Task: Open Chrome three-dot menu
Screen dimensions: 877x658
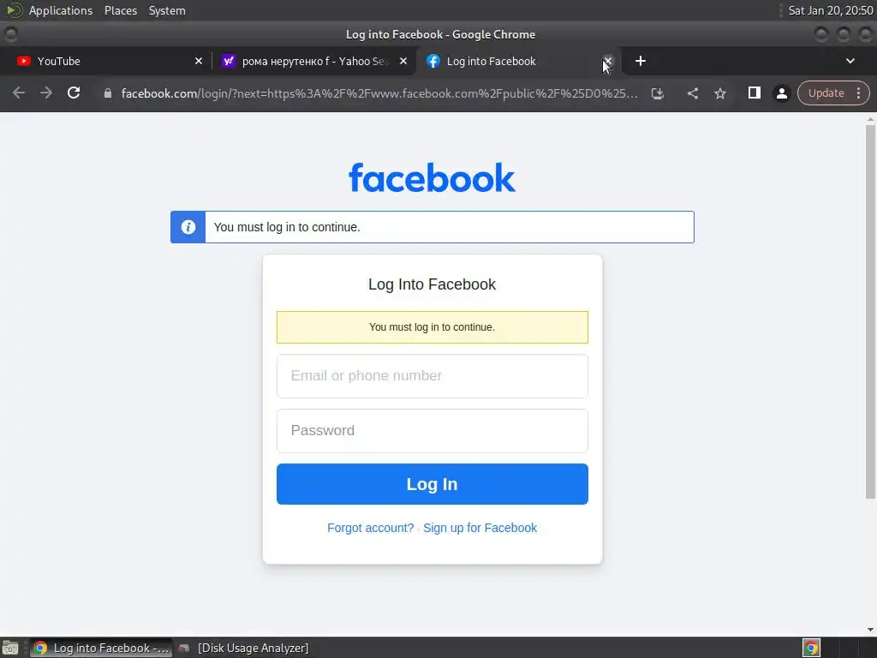Action: pos(858,93)
